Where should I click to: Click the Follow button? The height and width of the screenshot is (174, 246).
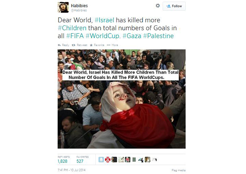(174, 6)
